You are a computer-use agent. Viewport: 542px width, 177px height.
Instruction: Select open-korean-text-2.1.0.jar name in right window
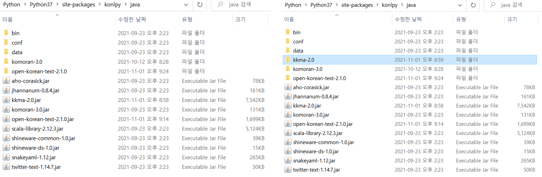point(323,124)
